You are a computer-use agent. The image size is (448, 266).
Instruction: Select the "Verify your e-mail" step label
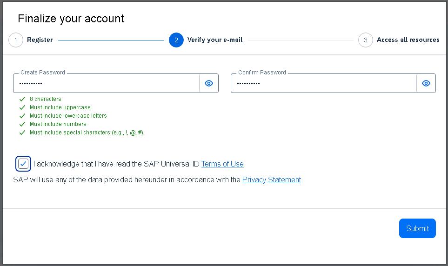click(215, 40)
